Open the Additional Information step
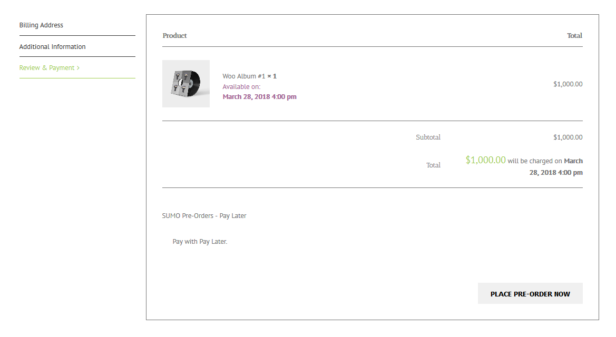 pyautogui.click(x=52, y=47)
